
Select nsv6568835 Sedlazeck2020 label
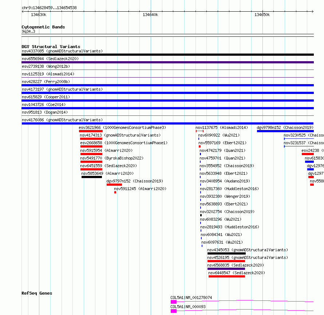click(236, 265)
